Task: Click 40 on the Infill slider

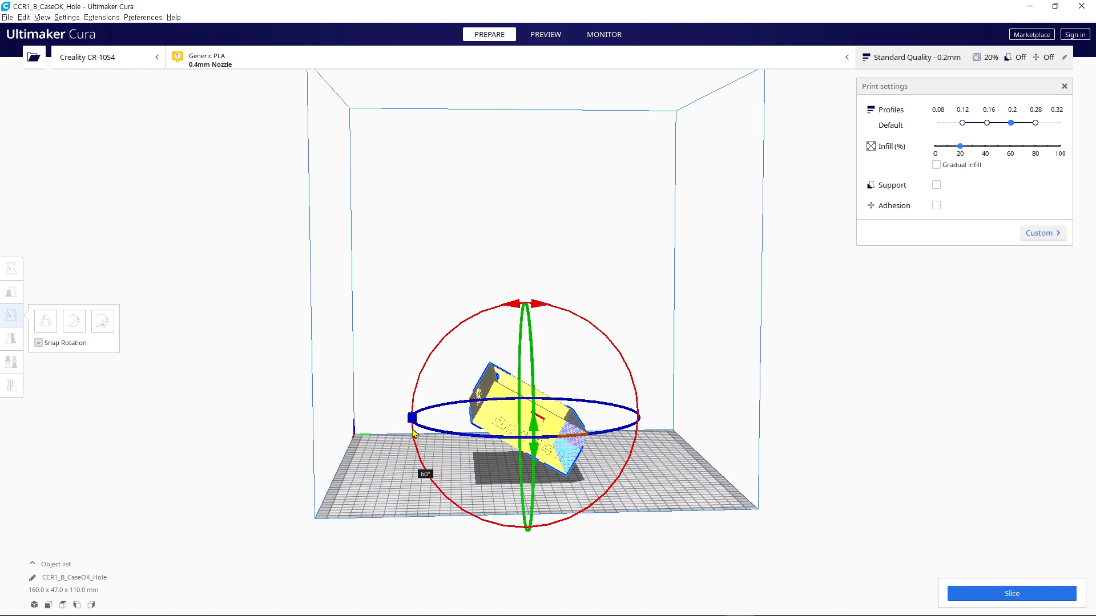Action: (x=985, y=146)
